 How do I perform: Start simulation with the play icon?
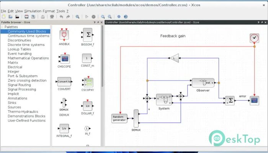point(87,16)
